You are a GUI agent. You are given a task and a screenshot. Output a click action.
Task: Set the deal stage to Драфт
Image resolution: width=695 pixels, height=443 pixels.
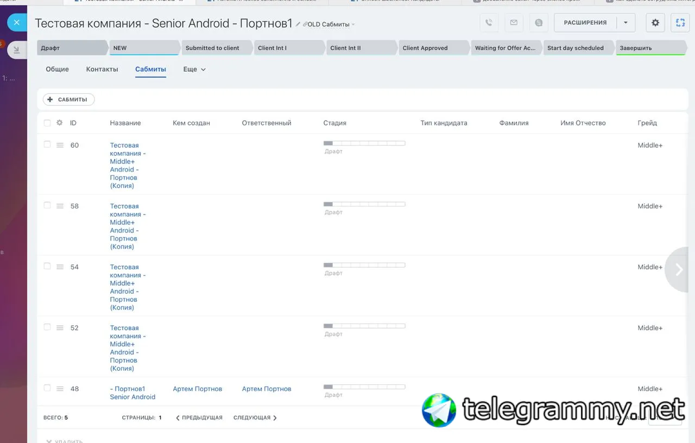(x=73, y=48)
